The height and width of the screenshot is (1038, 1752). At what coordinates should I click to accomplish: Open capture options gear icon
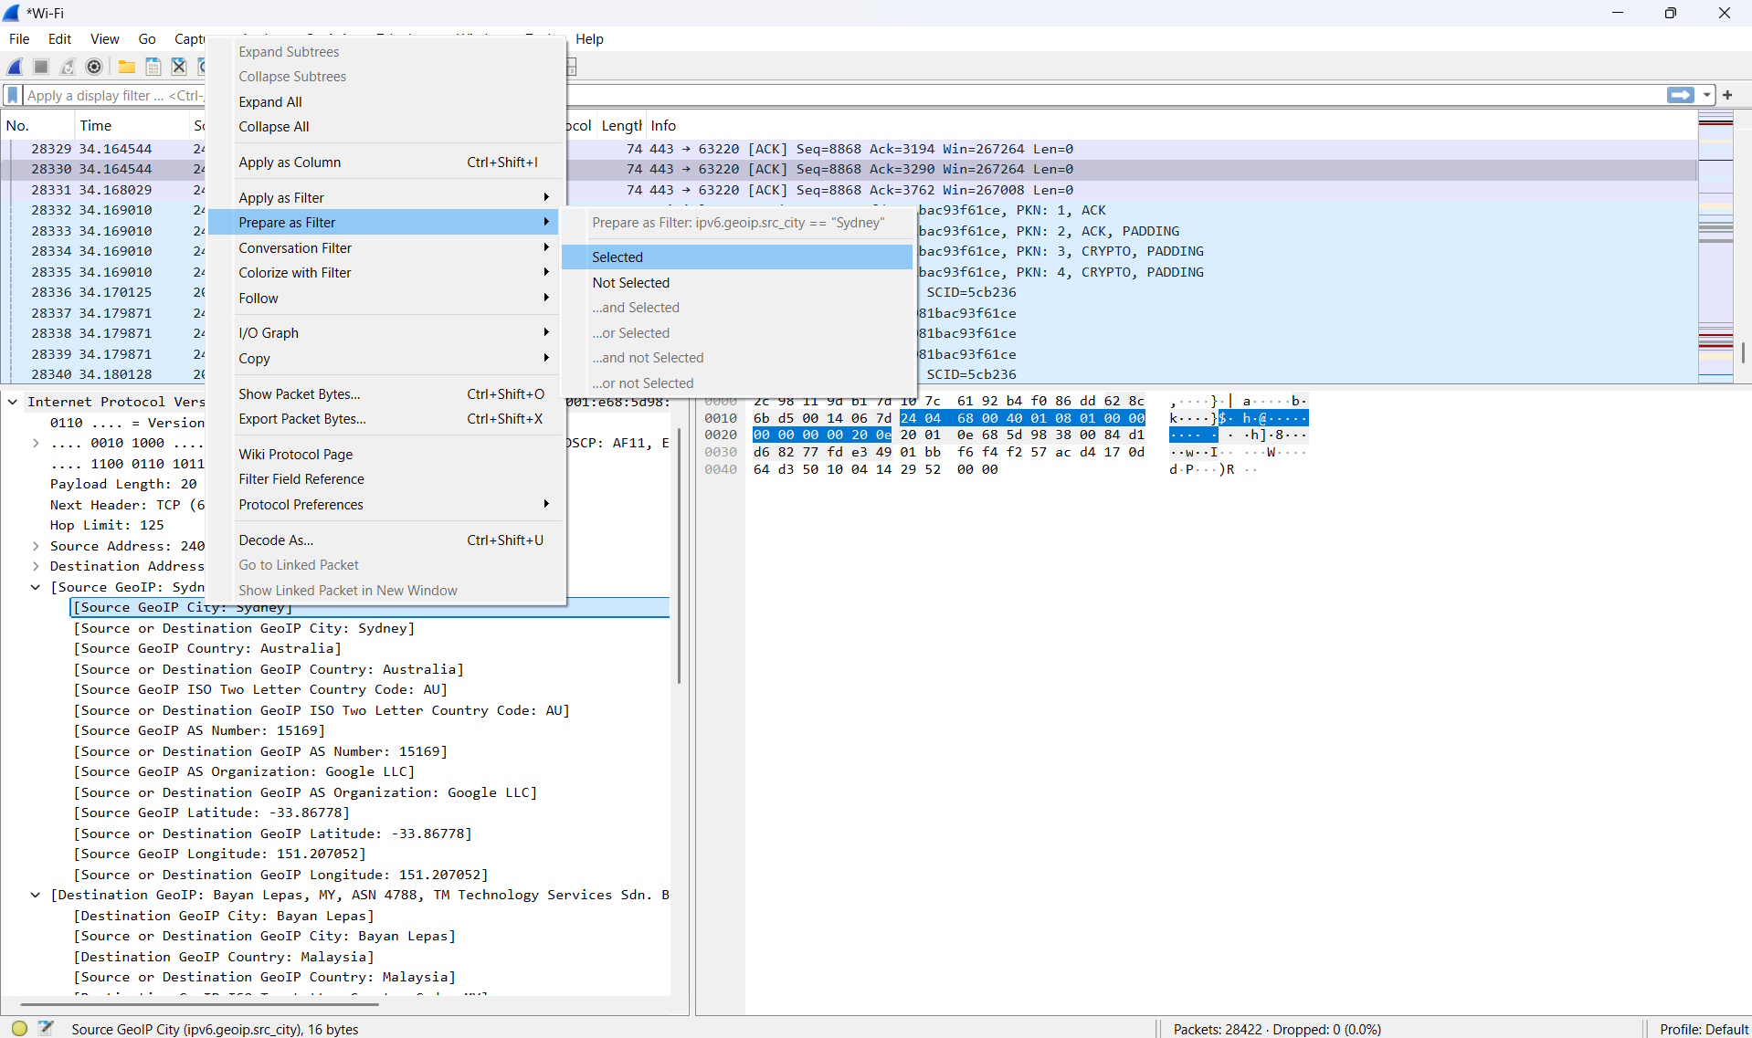94,67
